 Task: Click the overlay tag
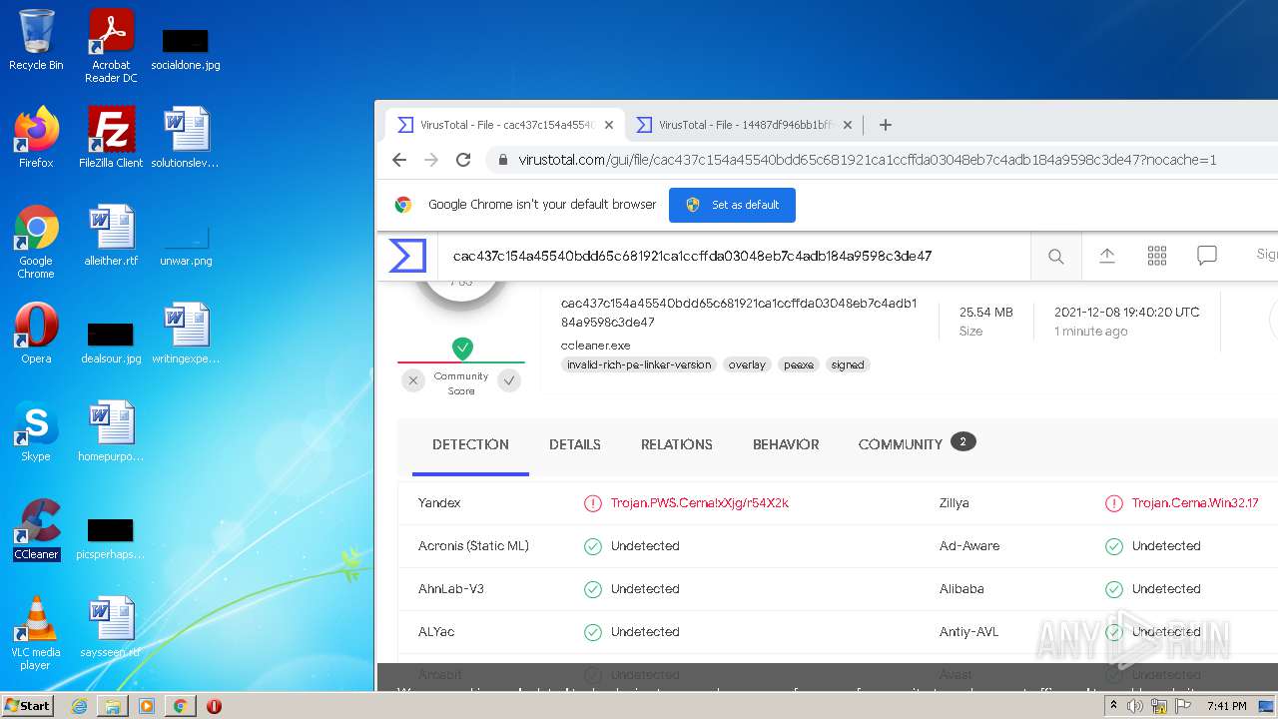click(747, 364)
